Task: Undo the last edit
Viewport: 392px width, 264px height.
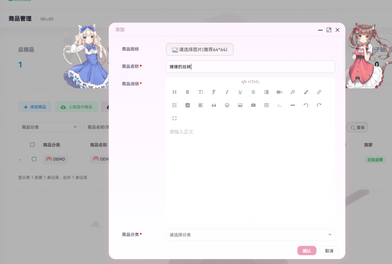Action: [x=306, y=105]
